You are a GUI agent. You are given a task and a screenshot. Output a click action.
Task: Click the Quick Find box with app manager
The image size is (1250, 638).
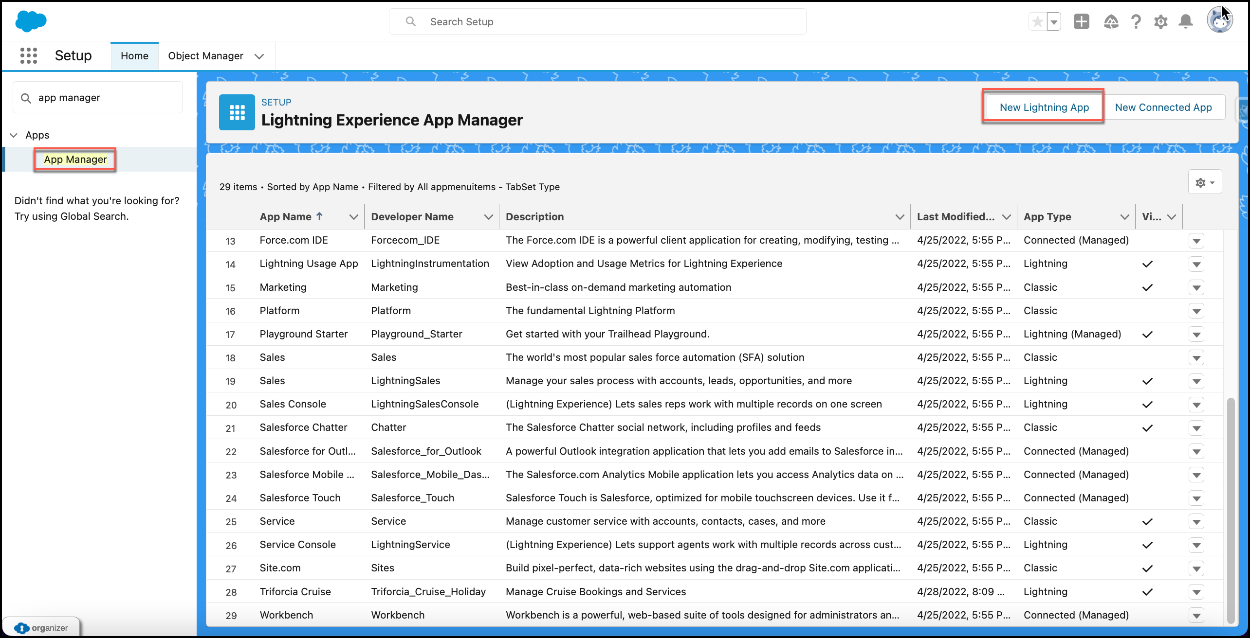(x=97, y=98)
